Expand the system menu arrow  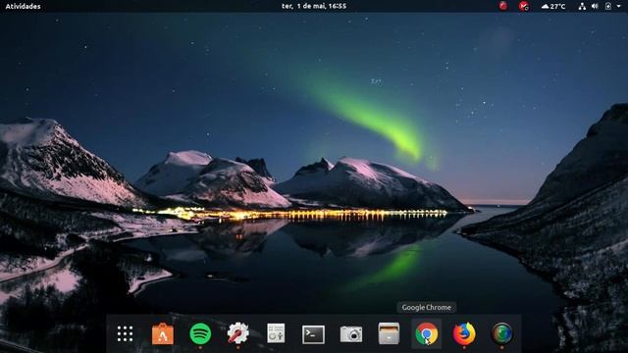(620, 7)
